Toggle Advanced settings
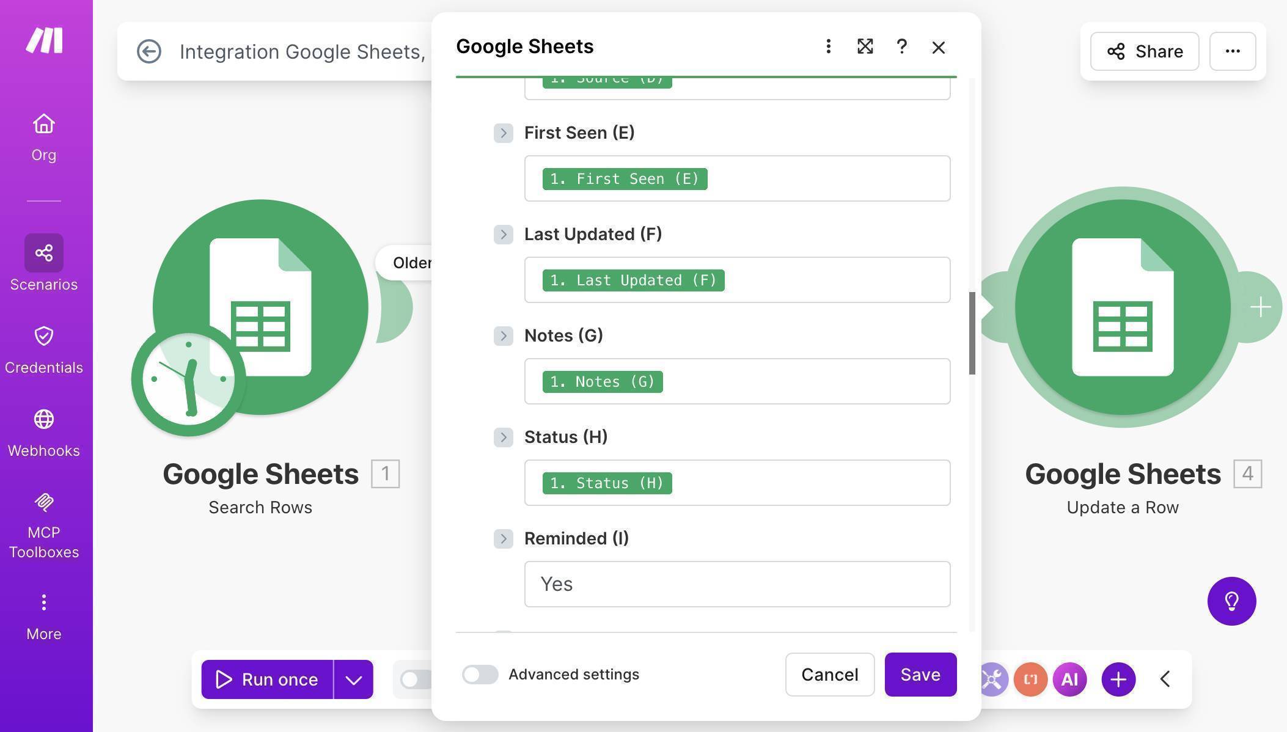This screenshot has width=1287, height=732. [x=480, y=675]
